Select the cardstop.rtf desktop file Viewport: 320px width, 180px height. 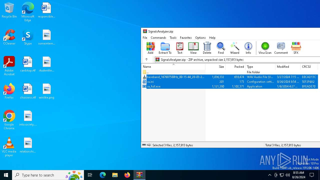pos(28,64)
